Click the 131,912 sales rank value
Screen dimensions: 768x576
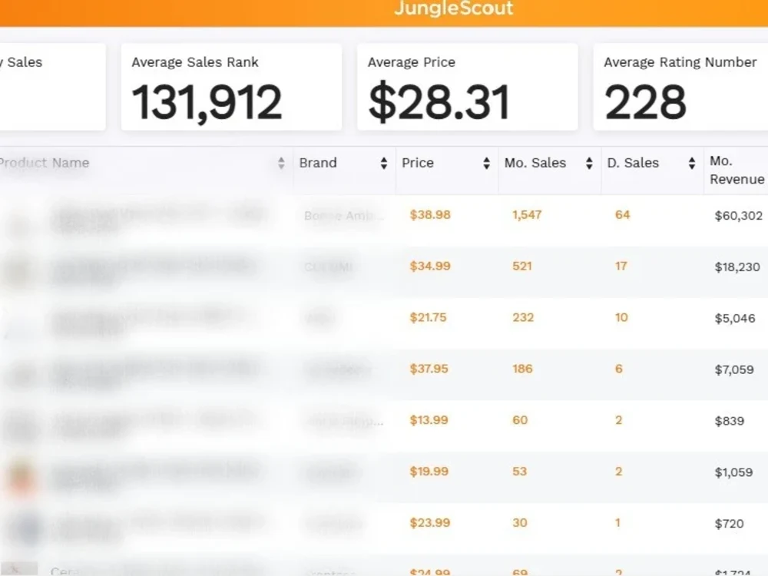207,102
